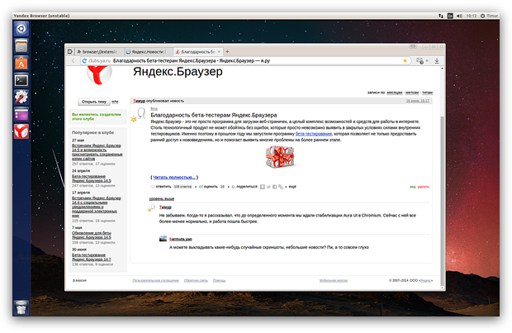Filter entries by типам link

427,93
